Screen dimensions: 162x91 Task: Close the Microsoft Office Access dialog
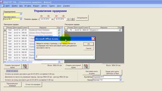(93, 39)
